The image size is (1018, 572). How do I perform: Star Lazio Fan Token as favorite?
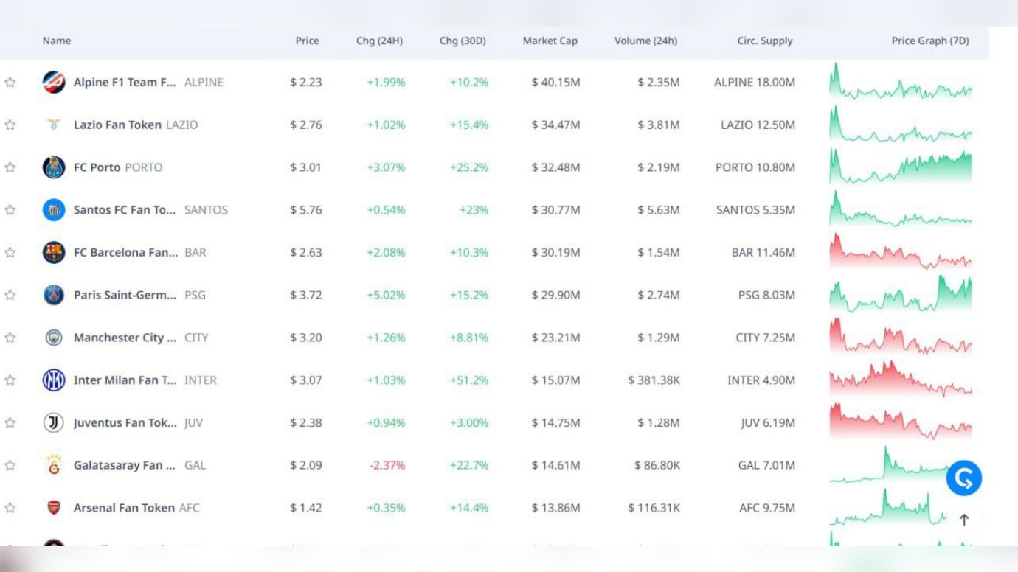point(10,125)
